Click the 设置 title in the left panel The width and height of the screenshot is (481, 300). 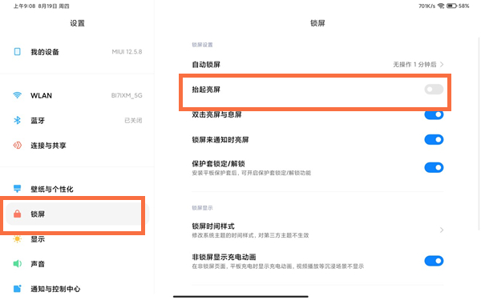click(77, 23)
